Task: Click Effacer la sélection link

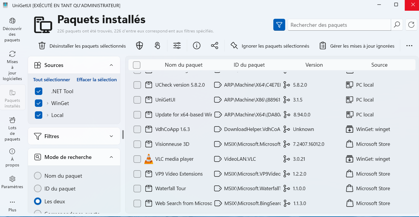Action: click(x=97, y=79)
